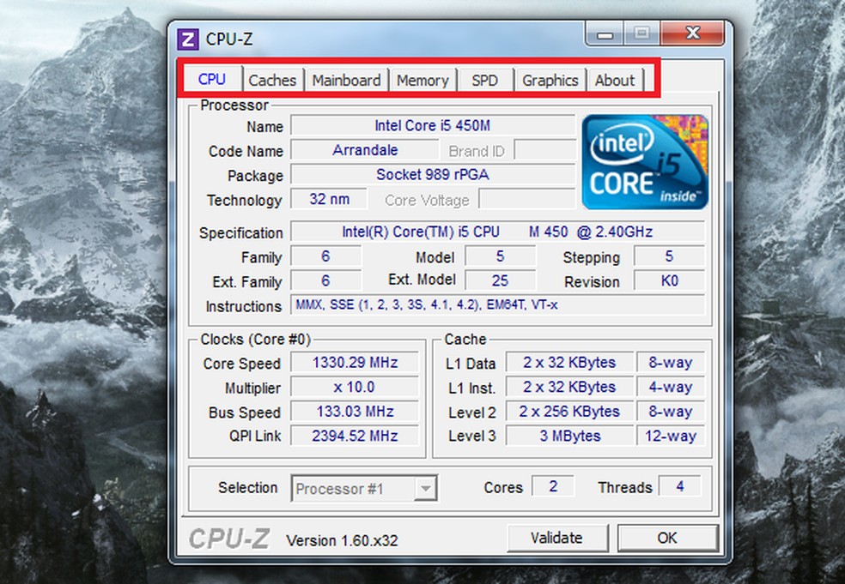
Task: Click the Cores value 2
Action: [553, 486]
